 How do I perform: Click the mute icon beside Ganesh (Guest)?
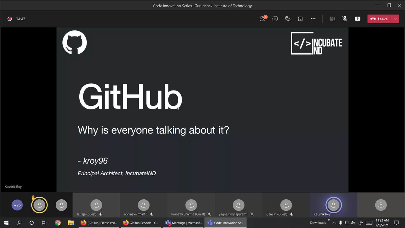[291, 214]
